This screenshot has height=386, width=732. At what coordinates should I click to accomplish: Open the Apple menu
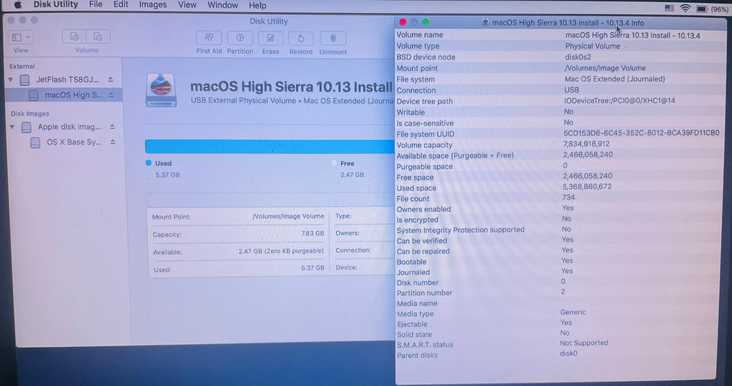pyautogui.click(x=17, y=5)
